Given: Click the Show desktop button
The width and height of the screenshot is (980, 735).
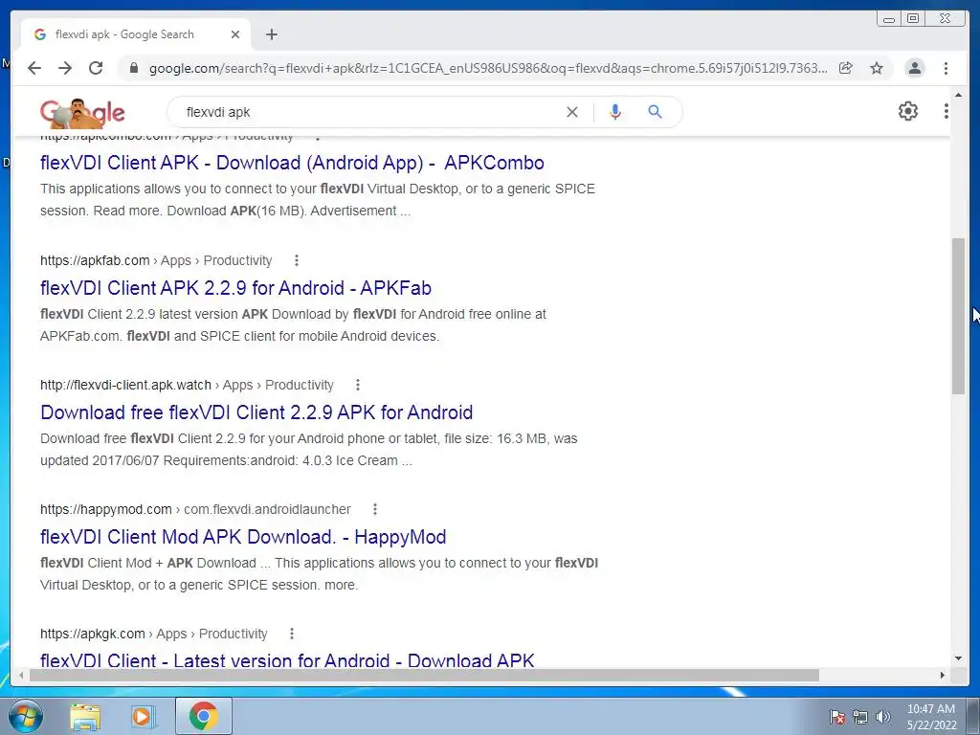Looking at the screenshot, I should click(973, 716).
